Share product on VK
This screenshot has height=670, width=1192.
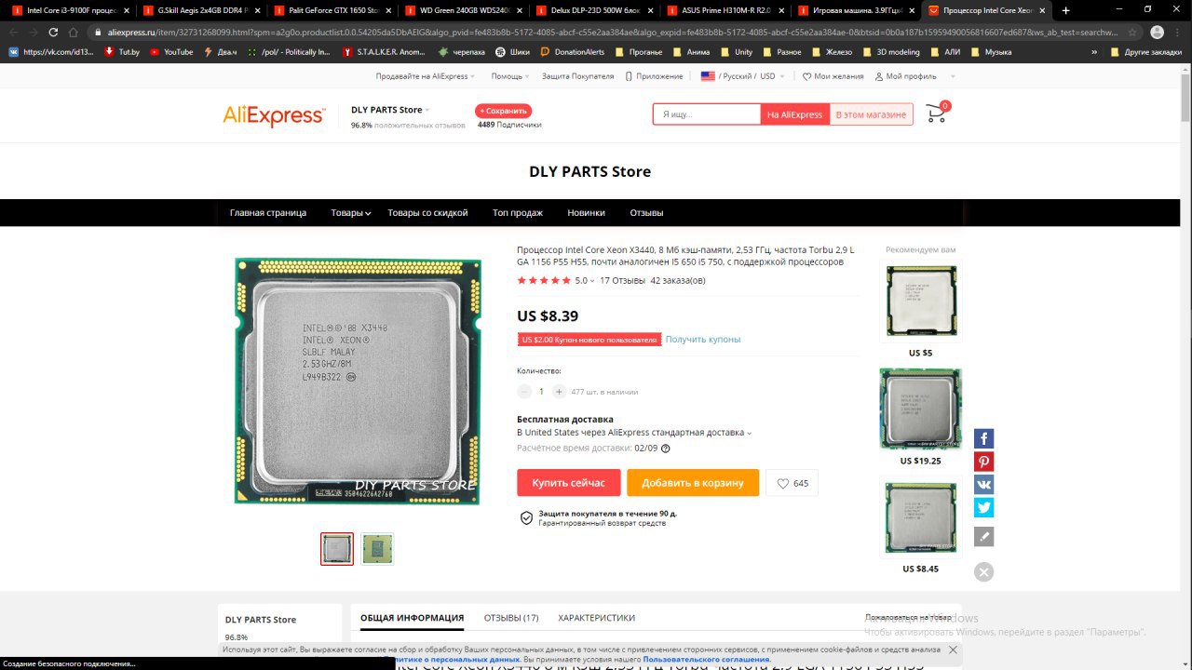tap(984, 485)
